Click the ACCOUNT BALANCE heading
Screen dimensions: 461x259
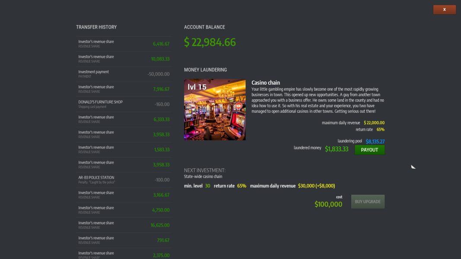(205, 27)
